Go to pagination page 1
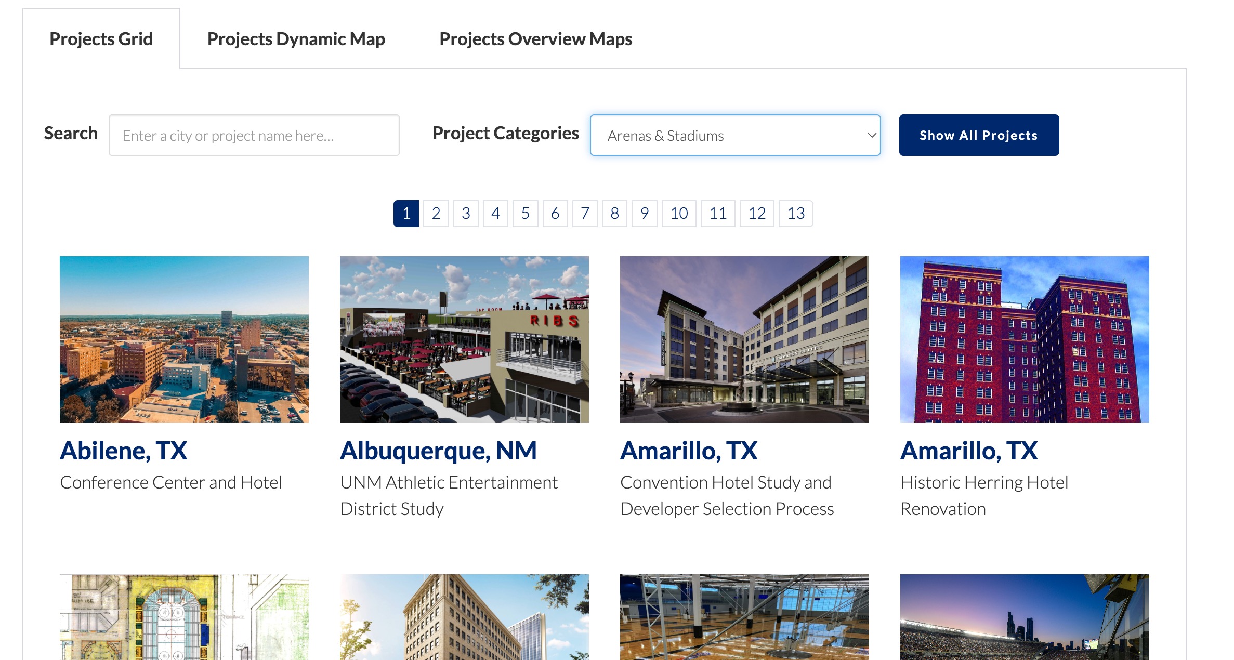Image resolution: width=1234 pixels, height=660 pixels. tap(406, 214)
